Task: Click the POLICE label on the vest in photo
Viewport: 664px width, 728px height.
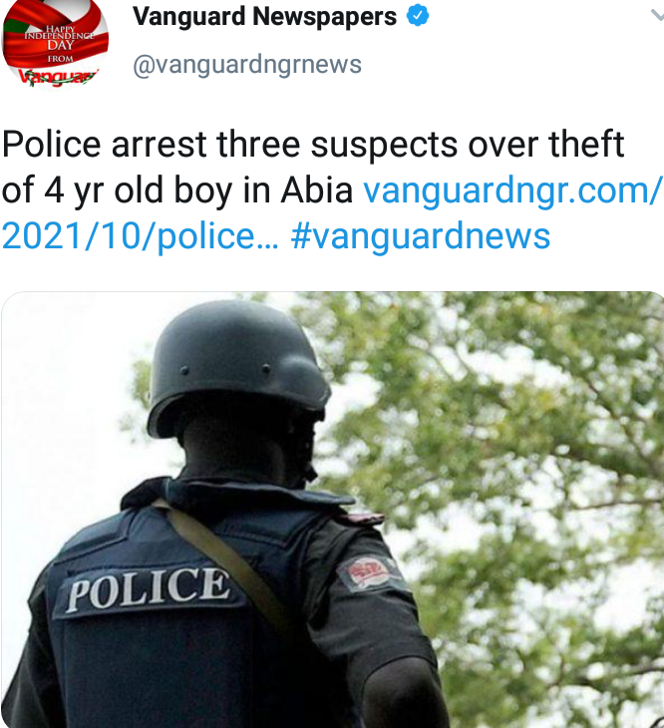Action: (149, 588)
